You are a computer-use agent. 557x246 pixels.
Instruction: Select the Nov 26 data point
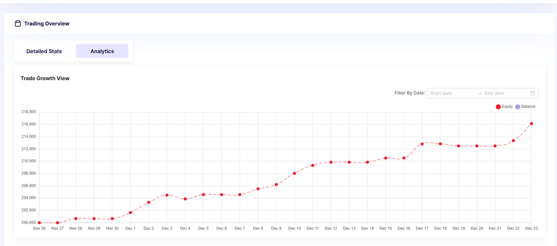tap(39, 223)
